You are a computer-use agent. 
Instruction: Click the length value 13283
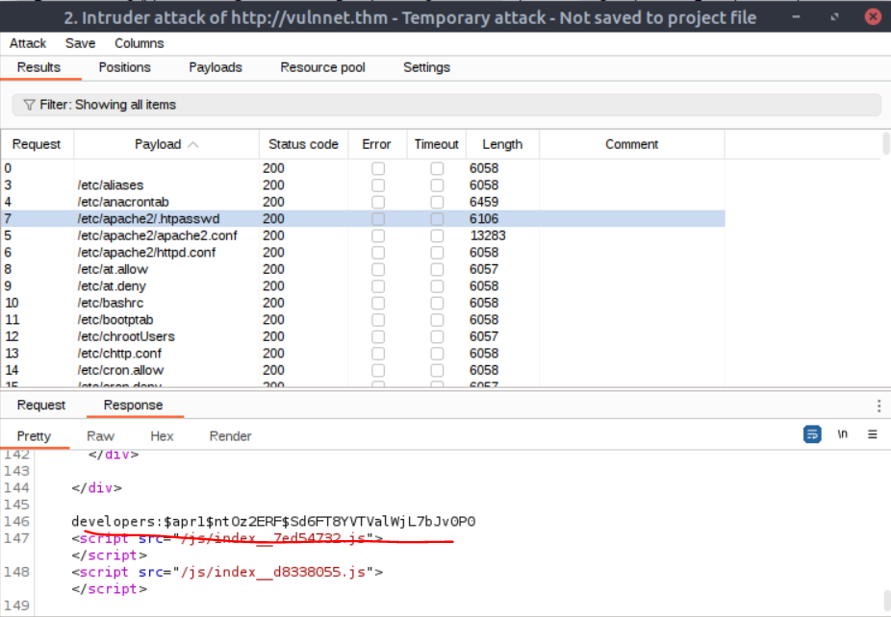[x=488, y=236]
